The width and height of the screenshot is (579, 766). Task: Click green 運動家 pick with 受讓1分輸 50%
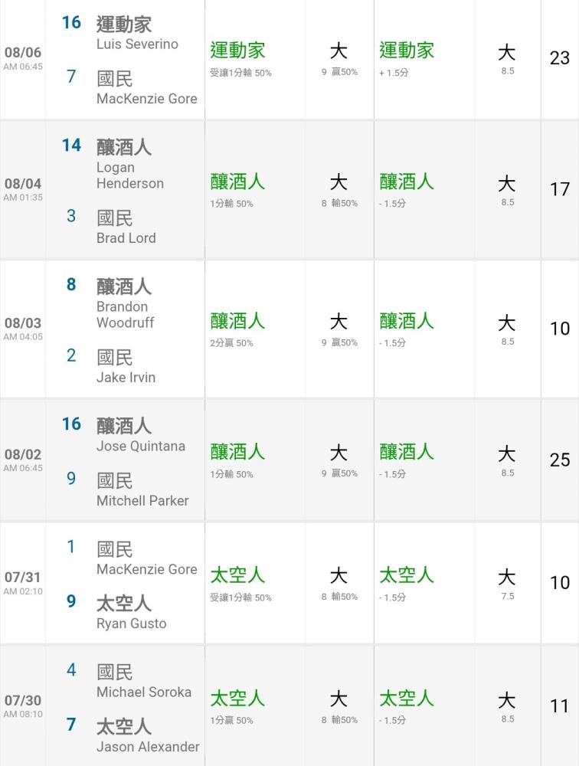click(x=240, y=59)
